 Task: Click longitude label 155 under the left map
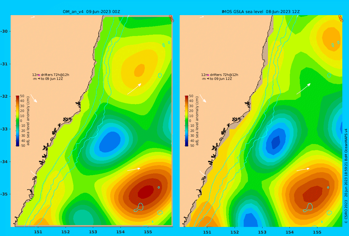tap(148, 232)
